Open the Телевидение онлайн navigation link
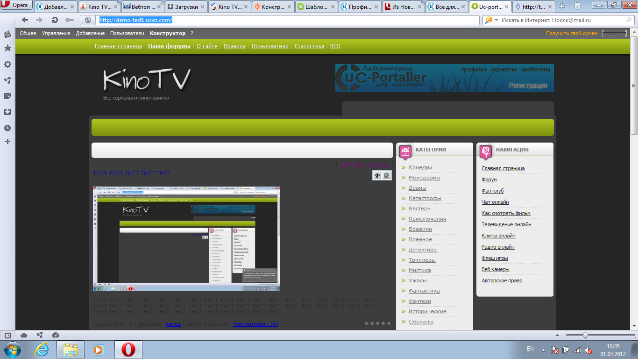 [506, 224]
